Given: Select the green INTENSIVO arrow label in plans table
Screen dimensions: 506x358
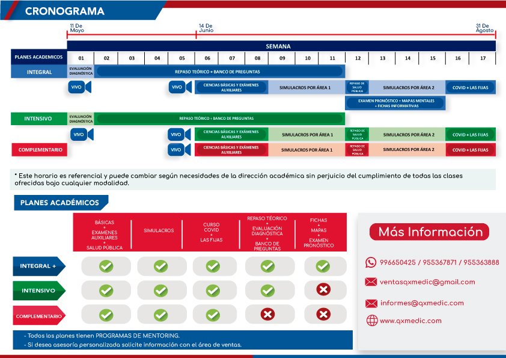Looking at the screenshot, I should tap(39, 291).
